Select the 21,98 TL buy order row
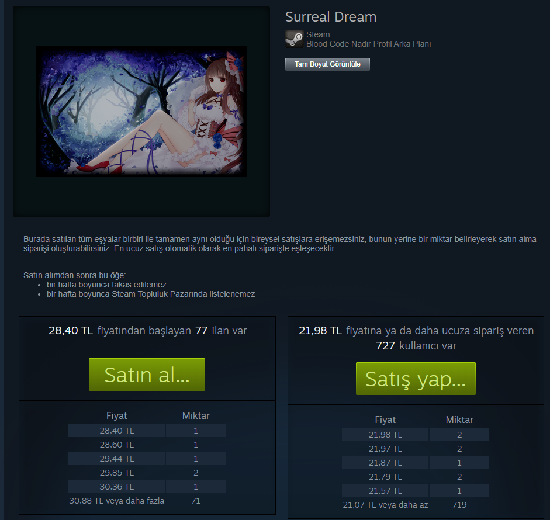Screen dimensions: 550x520 click(416, 435)
